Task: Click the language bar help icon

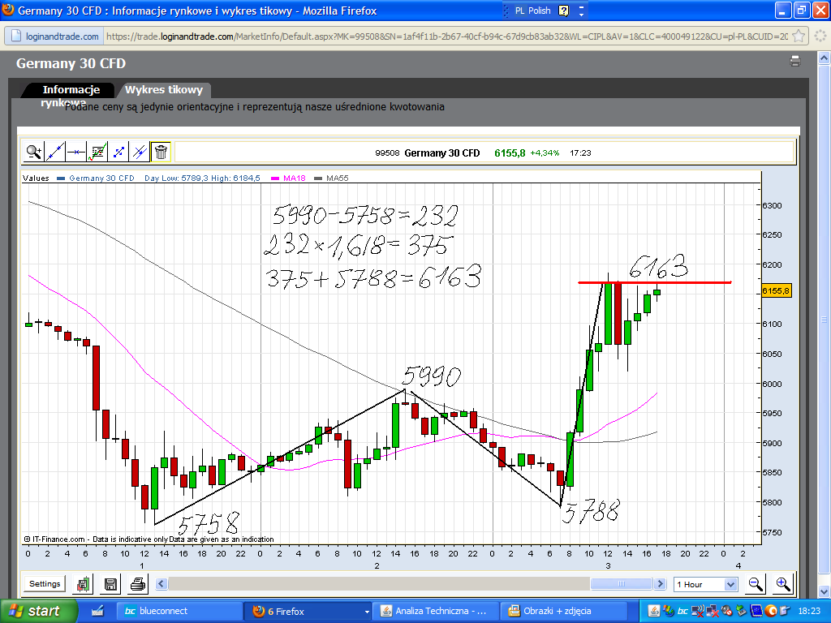Action: click(563, 11)
